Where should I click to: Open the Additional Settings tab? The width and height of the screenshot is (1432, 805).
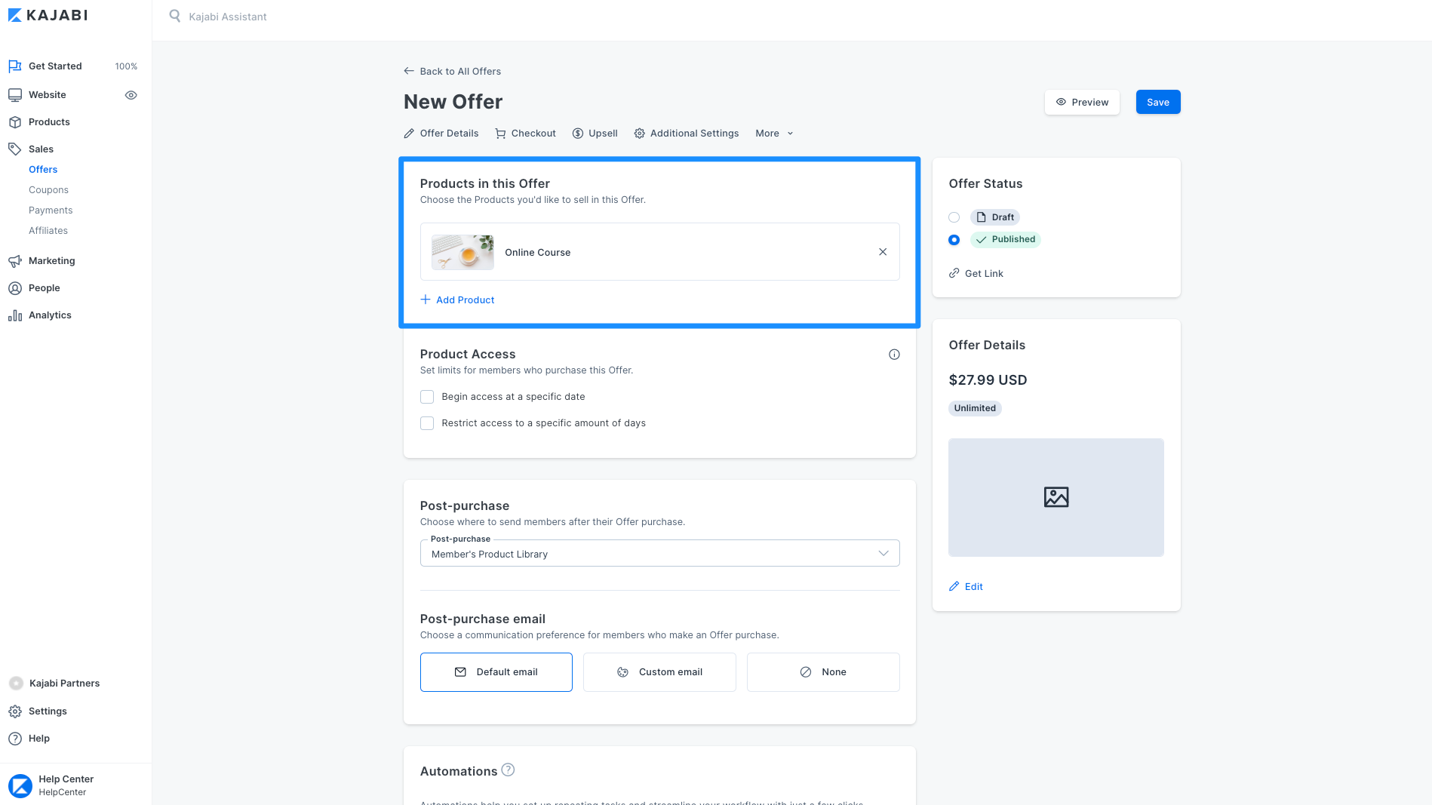point(687,134)
